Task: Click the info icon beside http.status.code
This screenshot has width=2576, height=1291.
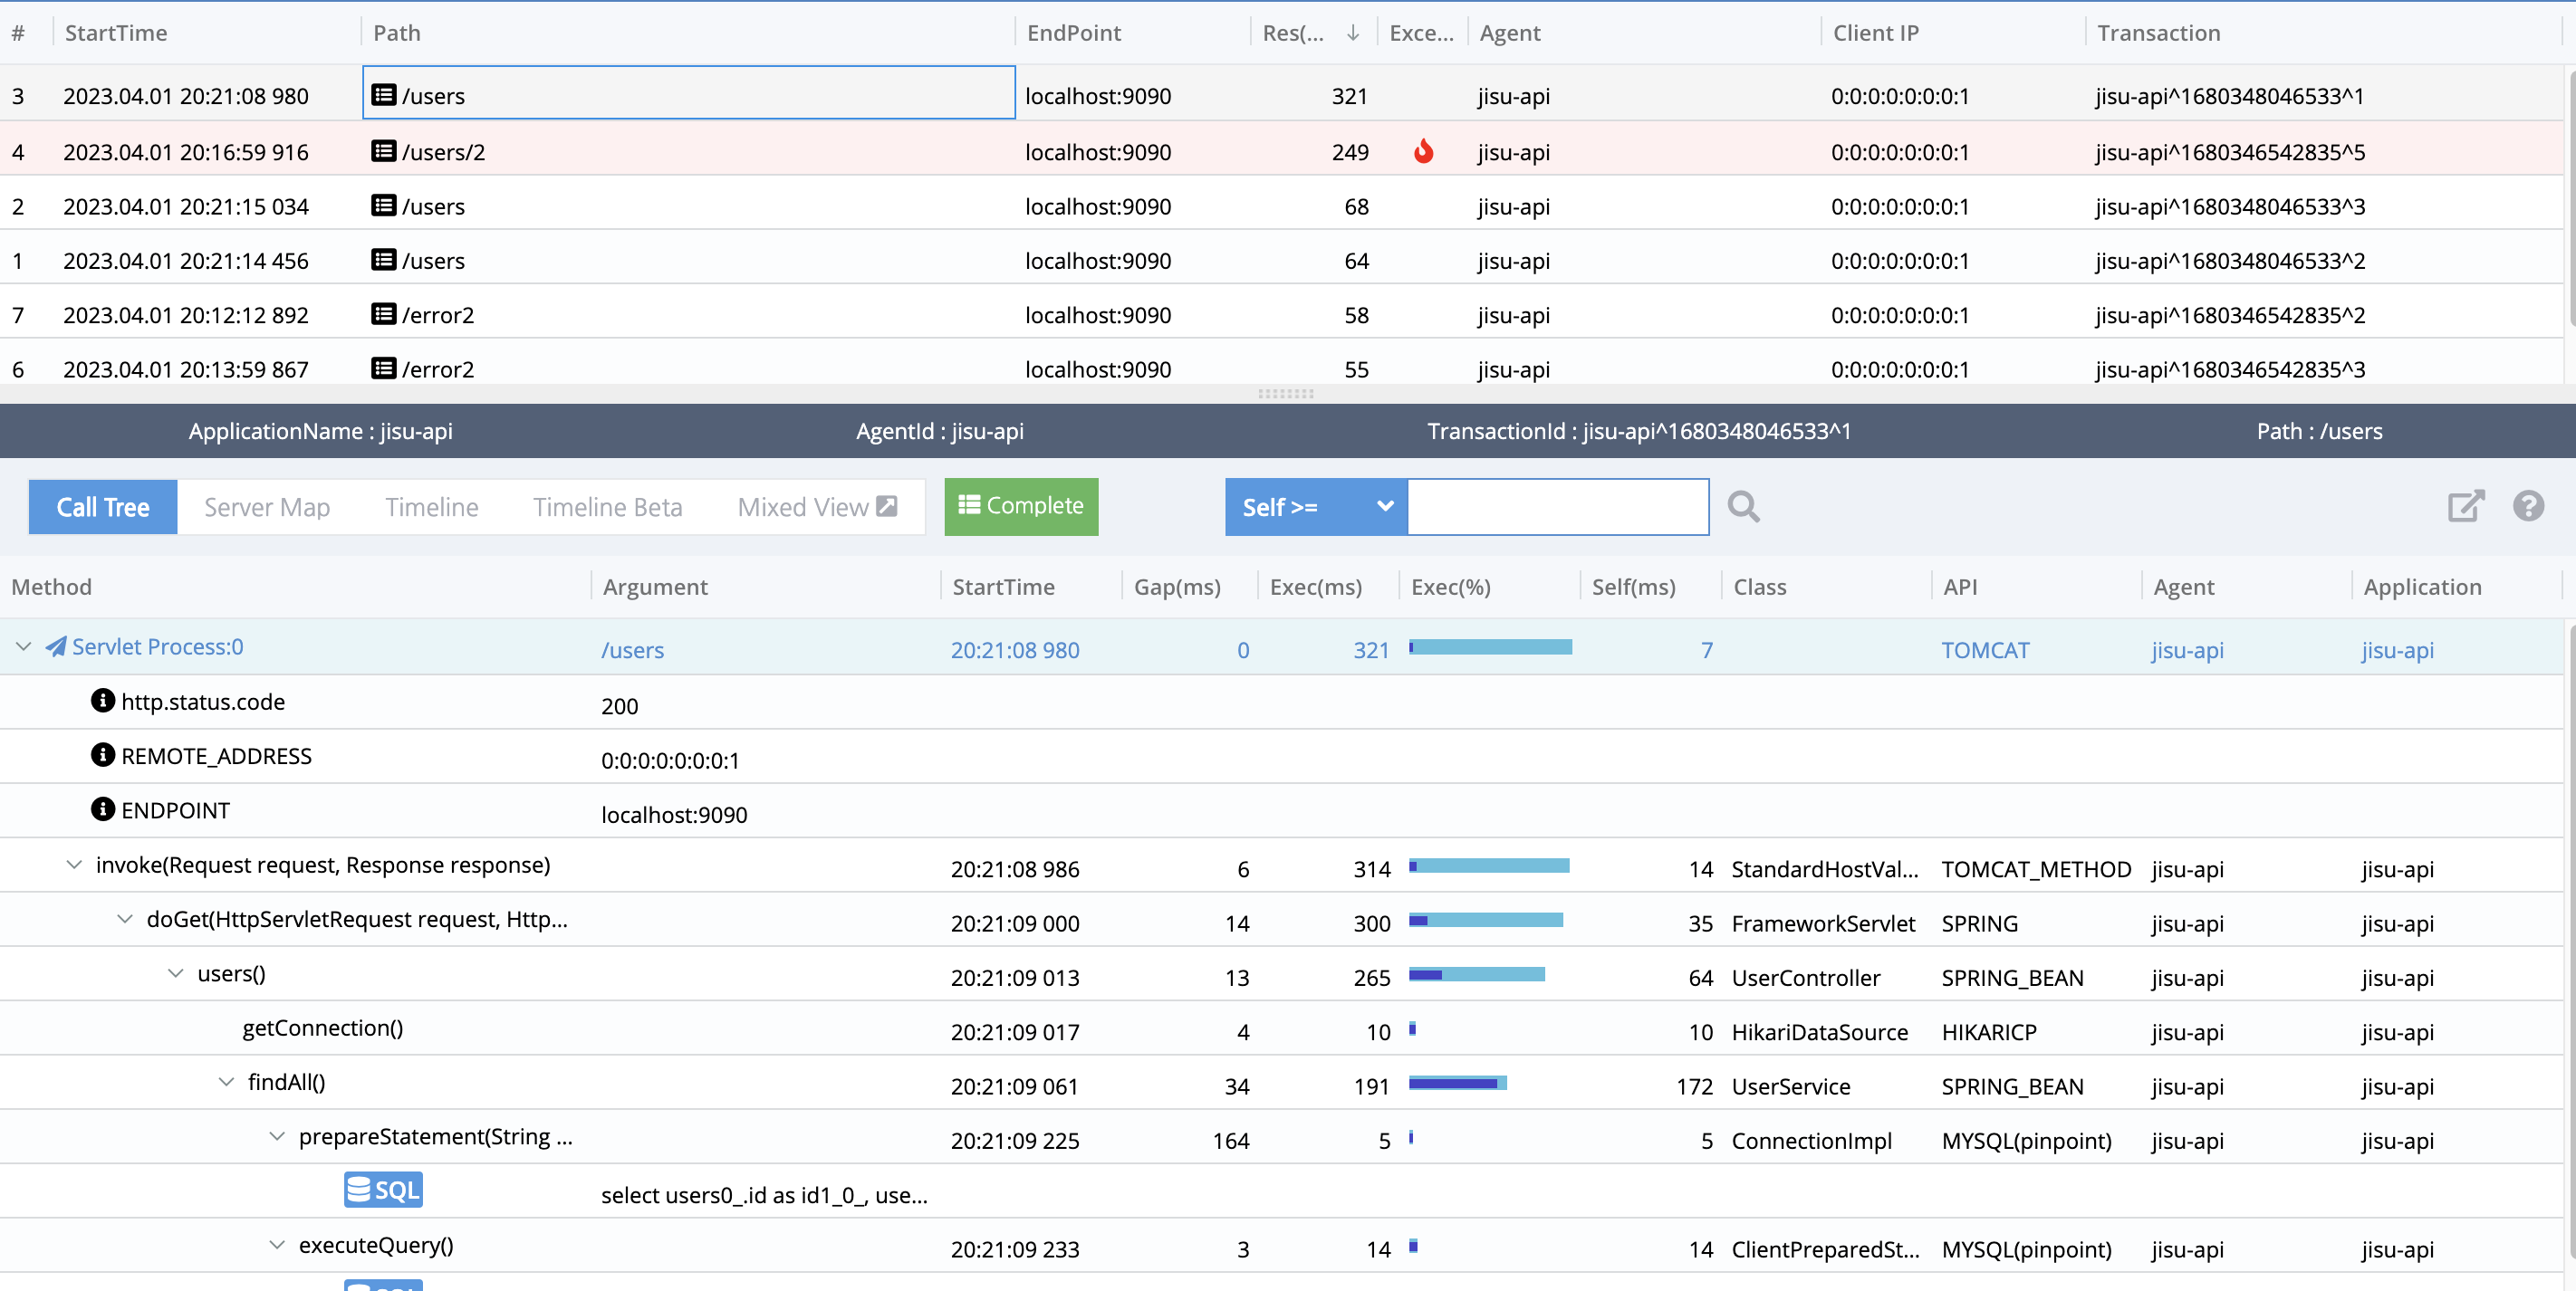Action: (102, 701)
